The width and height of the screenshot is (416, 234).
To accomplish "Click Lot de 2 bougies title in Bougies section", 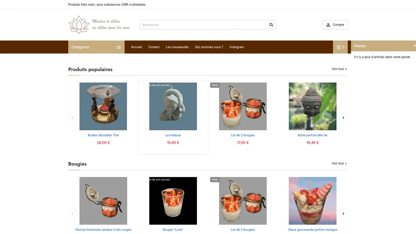I will click(x=243, y=230).
